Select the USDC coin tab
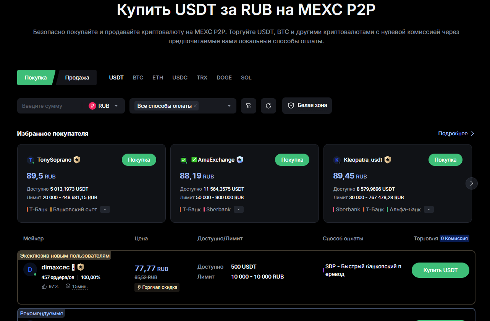490x321 pixels. click(180, 78)
